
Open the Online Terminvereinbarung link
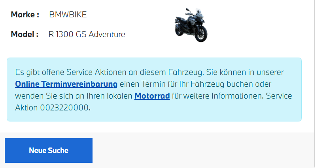click(66, 84)
